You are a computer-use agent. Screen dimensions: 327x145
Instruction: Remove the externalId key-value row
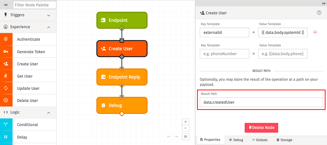315,32
